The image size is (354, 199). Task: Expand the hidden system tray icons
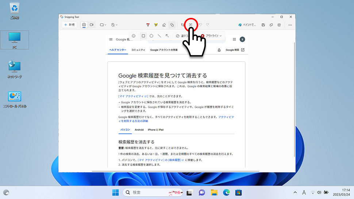click(x=295, y=192)
